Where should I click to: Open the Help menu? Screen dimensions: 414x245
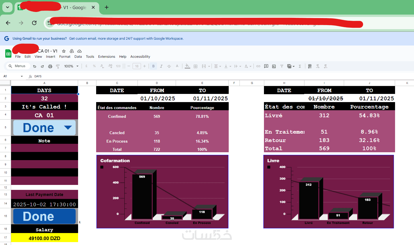(123, 57)
